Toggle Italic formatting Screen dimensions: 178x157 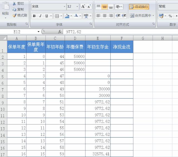point(40,16)
